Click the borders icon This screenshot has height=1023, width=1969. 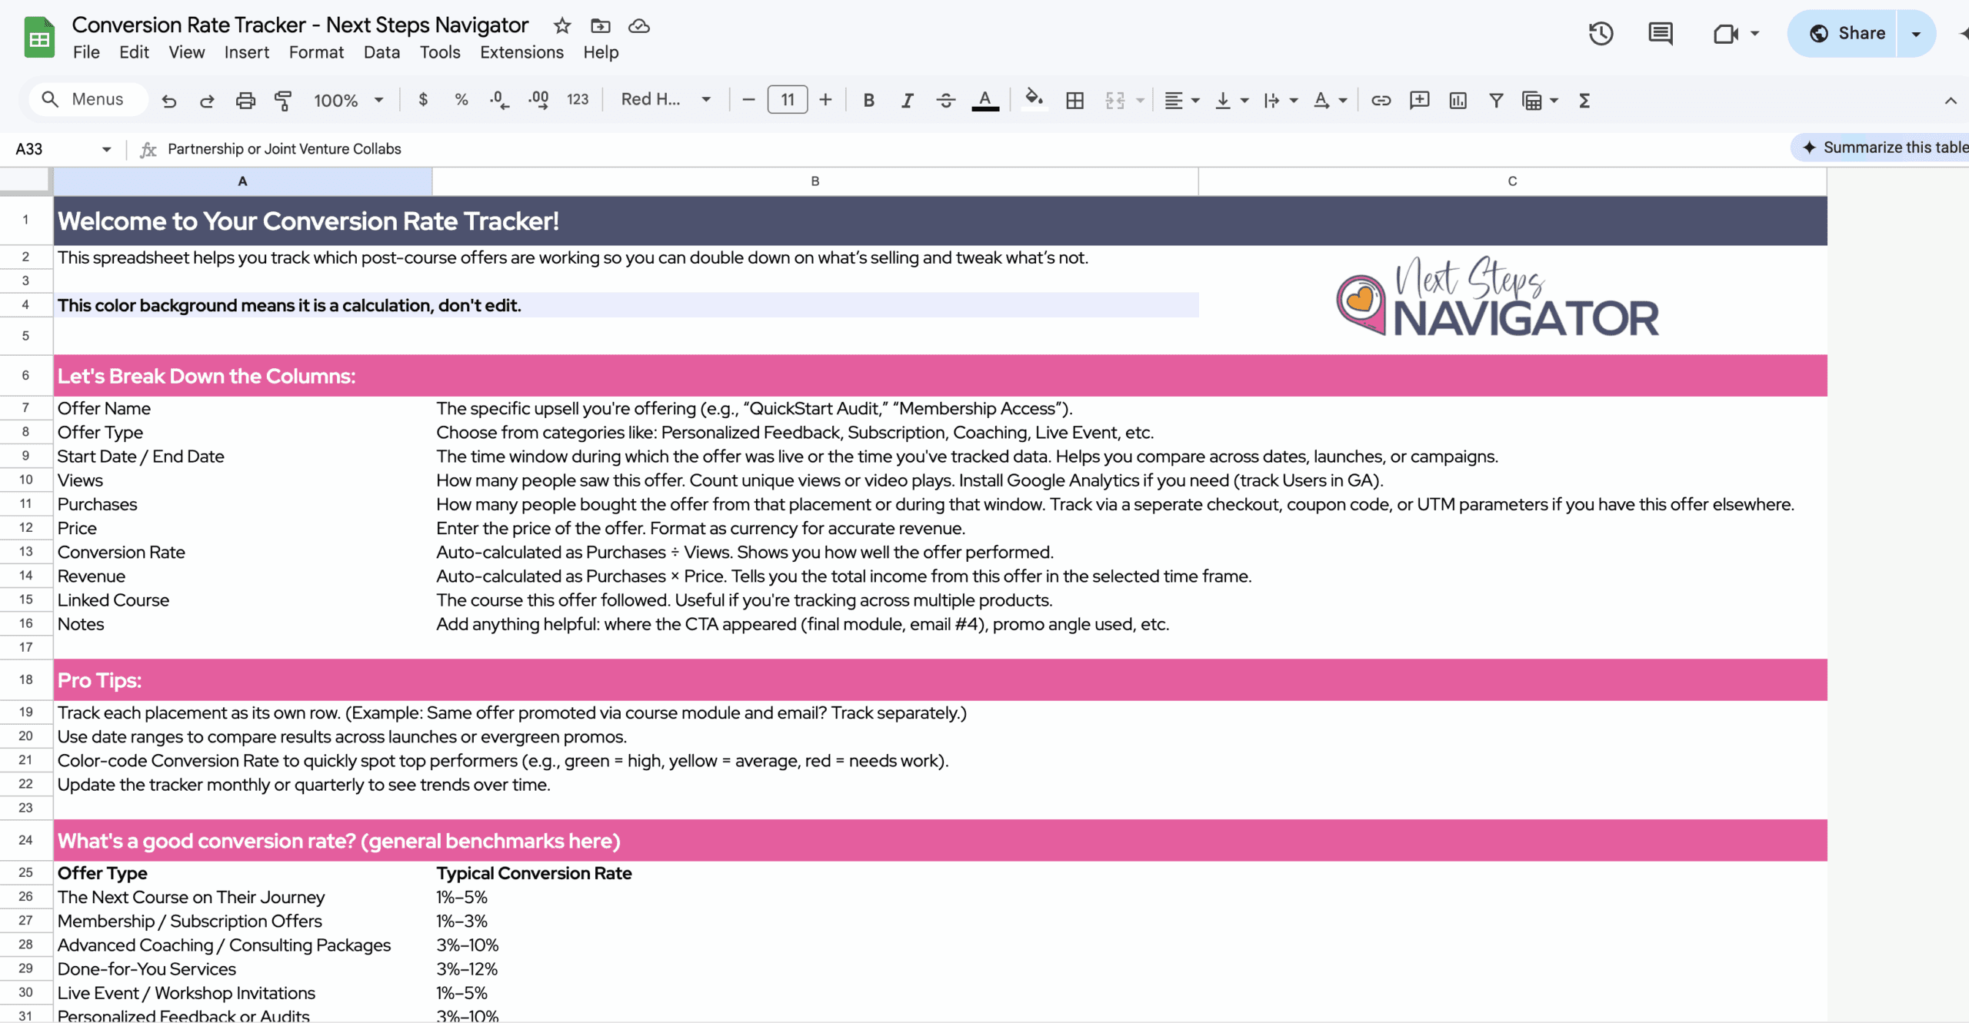pos(1074,101)
